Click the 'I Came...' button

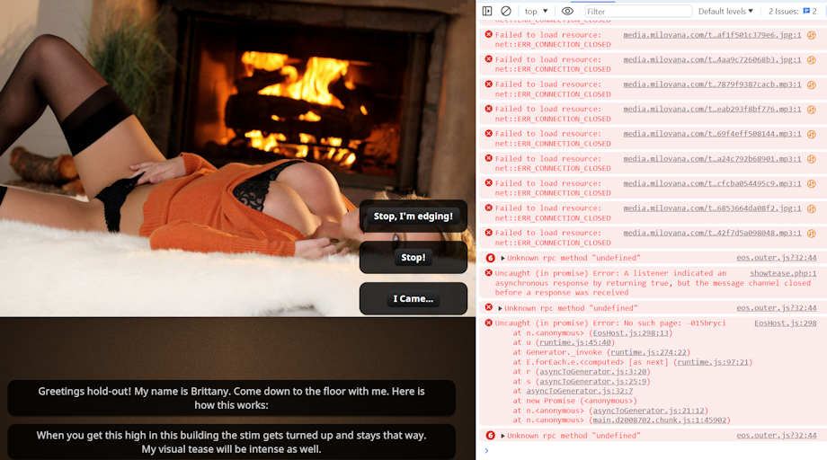click(x=413, y=299)
